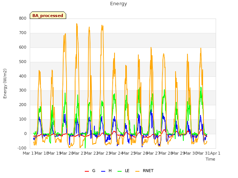Select the RNET legend label
238x178 pixels.
pyautogui.click(x=148, y=171)
